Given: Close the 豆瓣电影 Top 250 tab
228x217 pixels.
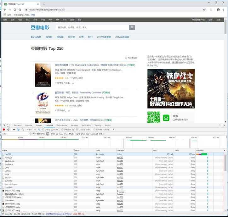Looking at the screenshot, I should coord(38,4).
